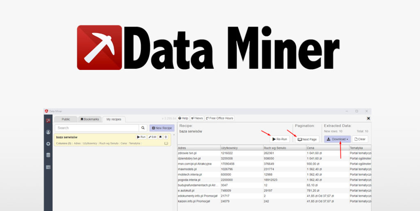Create a New Recipe

pyautogui.click(x=162, y=128)
